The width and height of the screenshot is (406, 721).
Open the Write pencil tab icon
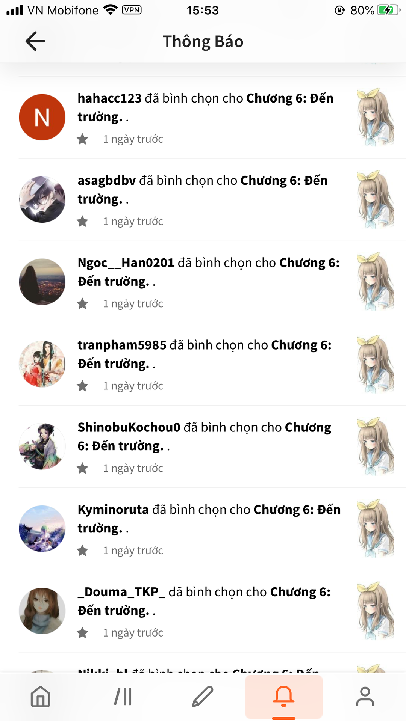(203, 697)
